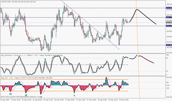Click the 106.385 horizontal line price label
172x101 pixels.
point(169,8)
